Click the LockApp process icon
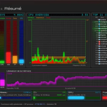The image size is (107, 107). (x=99, y=53)
